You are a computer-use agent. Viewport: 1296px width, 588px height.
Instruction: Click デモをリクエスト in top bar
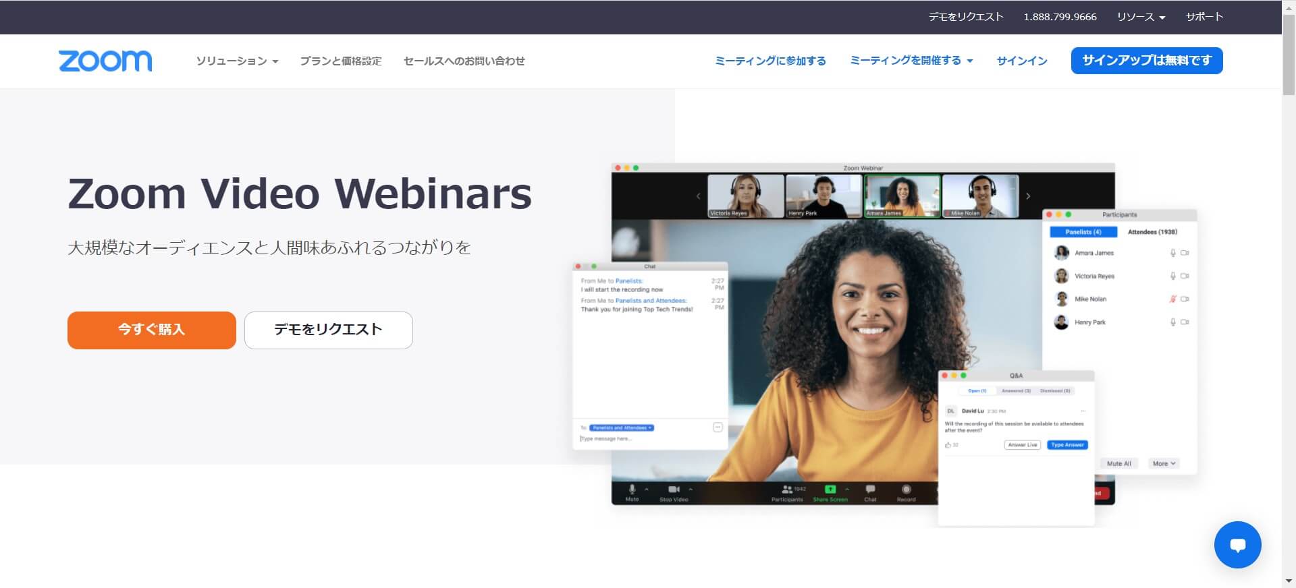click(966, 17)
